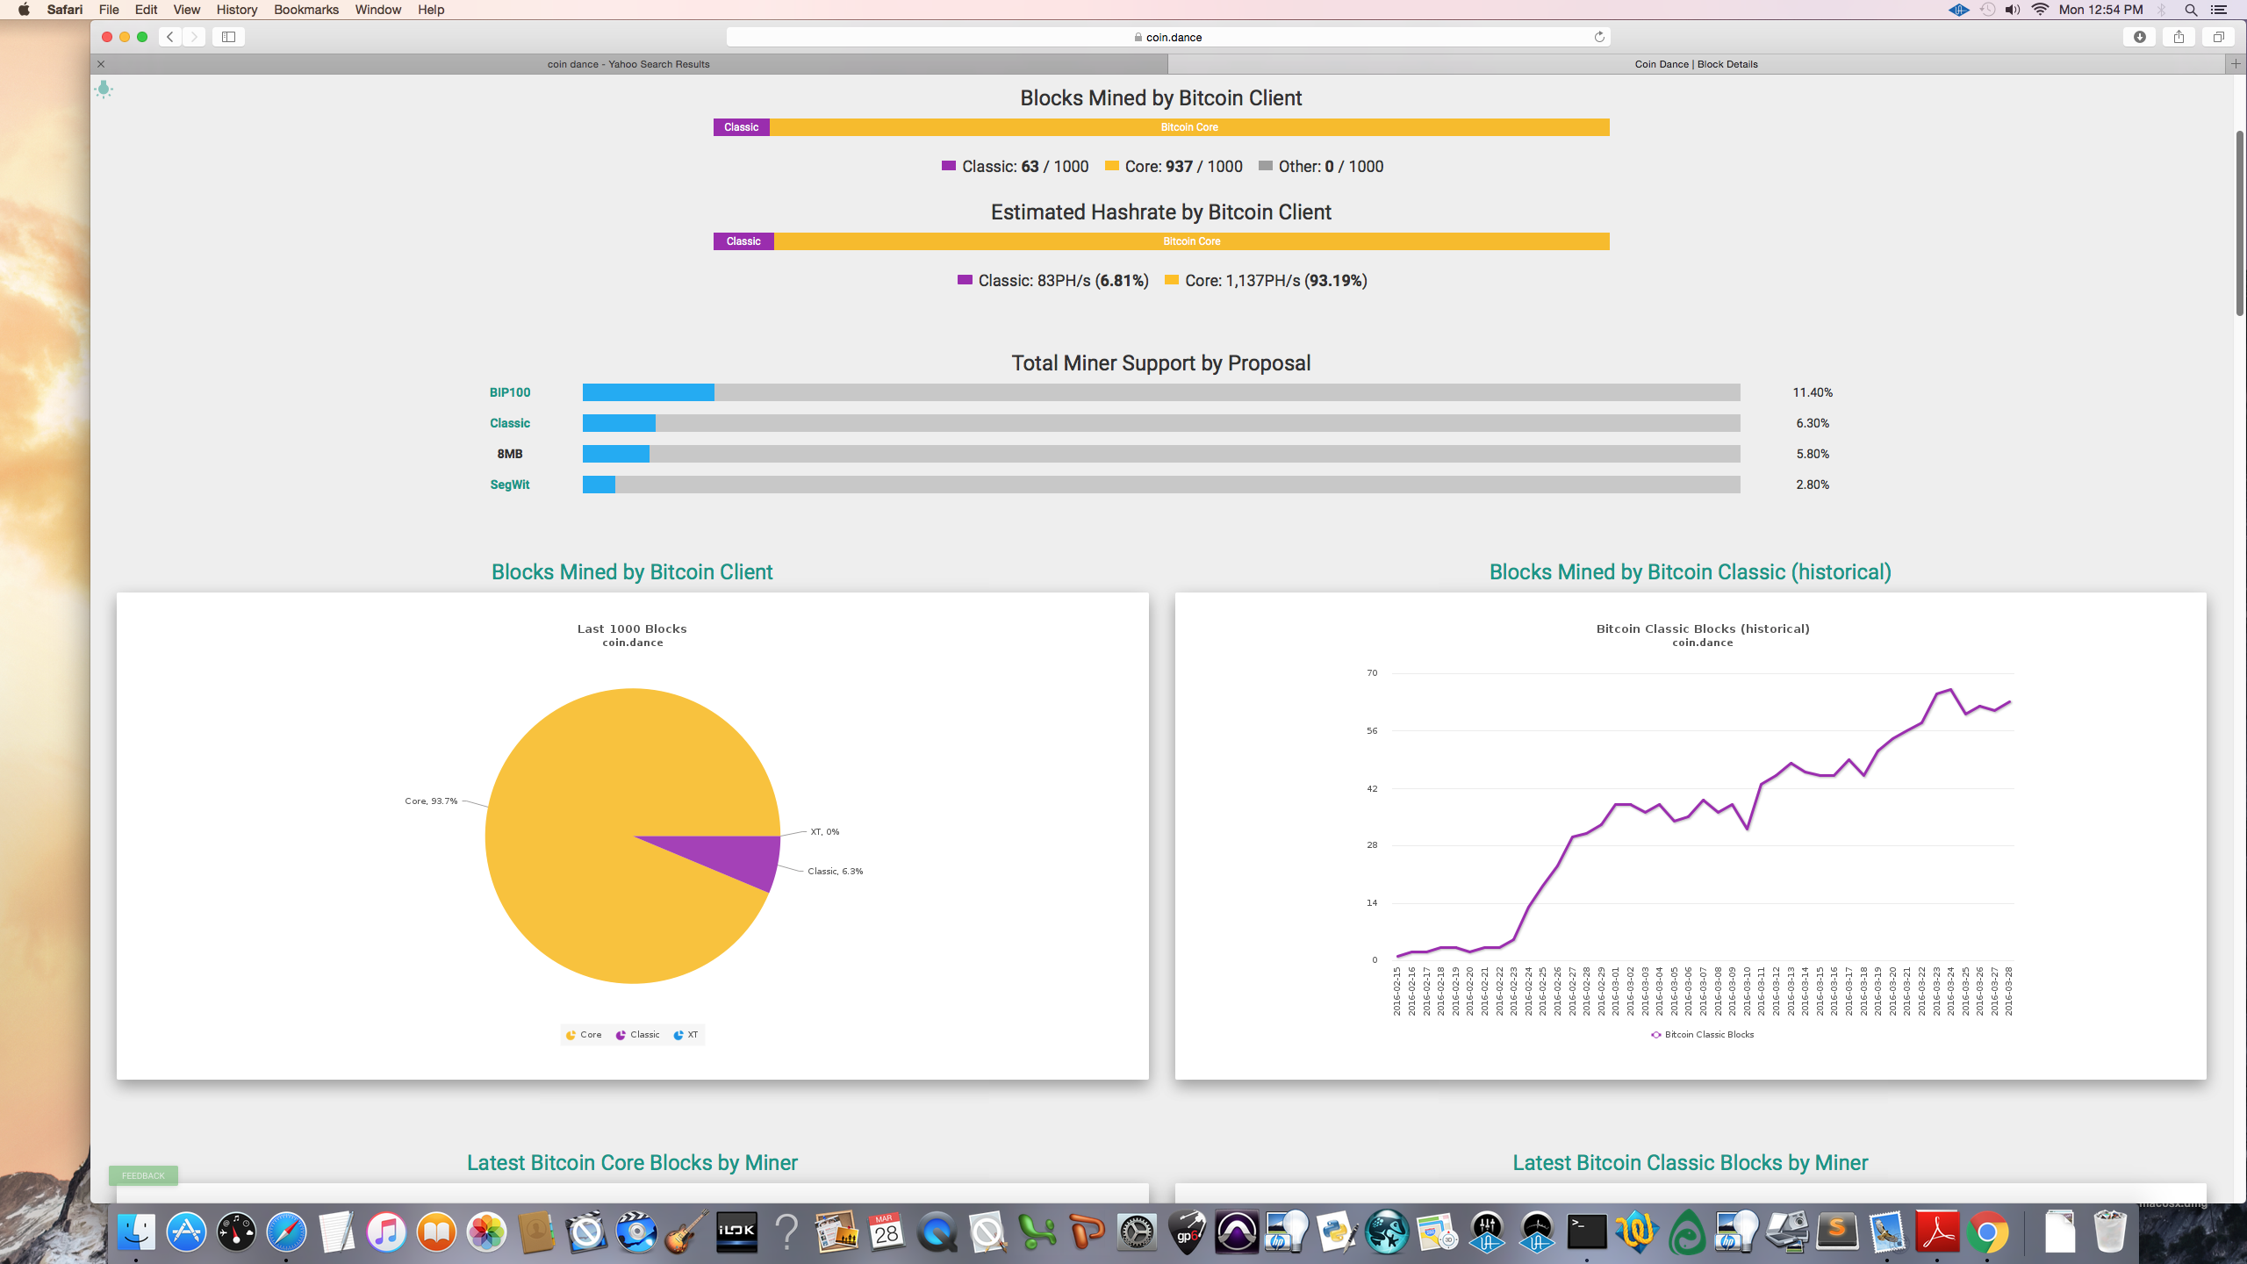Image resolution: width=2247 pixels, height=1264 pixels.
Task: Open the Bookmarks menu
Action: pyautogui.click(x=306, y=10)
